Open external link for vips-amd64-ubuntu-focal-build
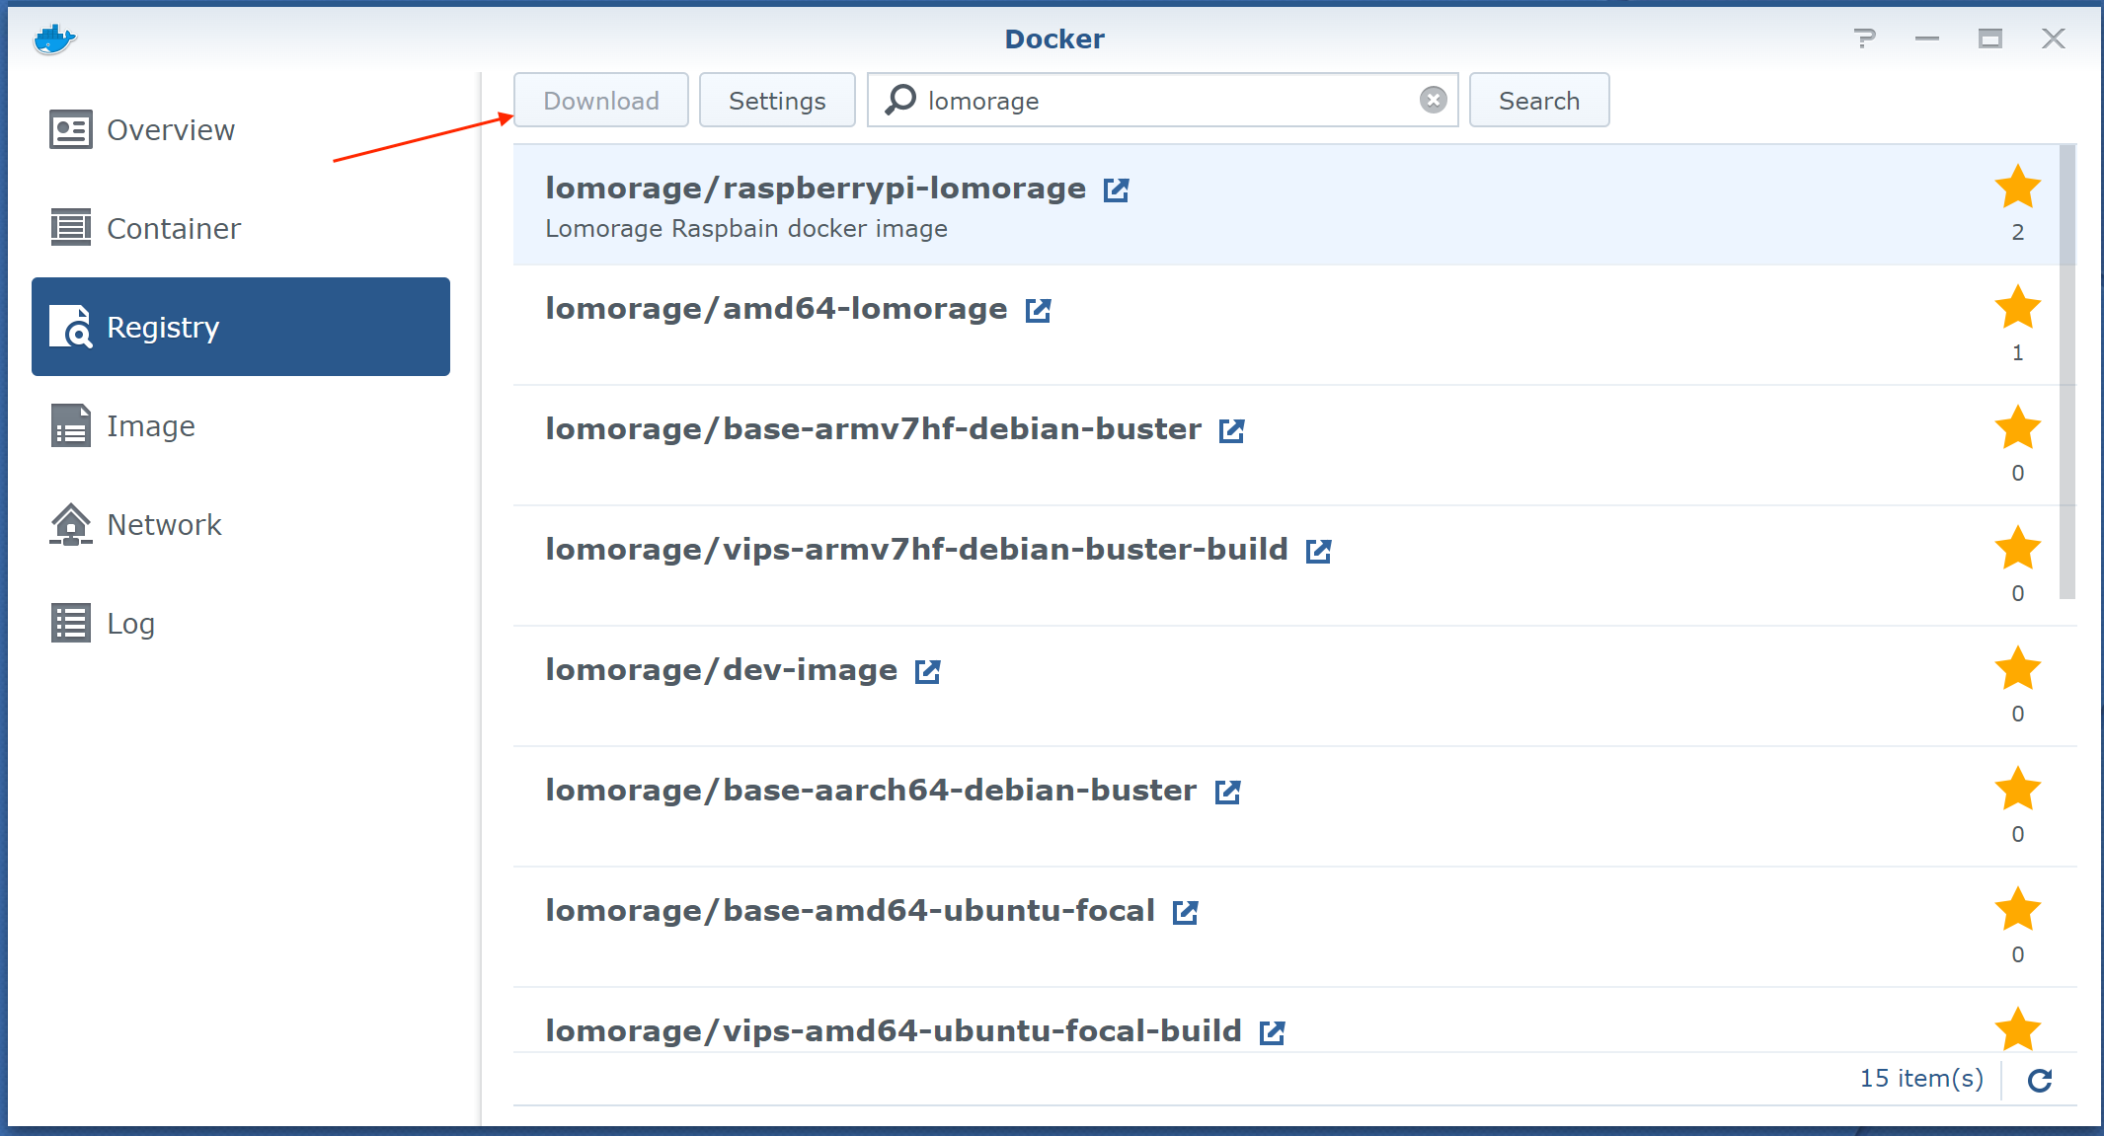The width and height of the screenshot is (2104, 1136). tap(1273, 1032)
